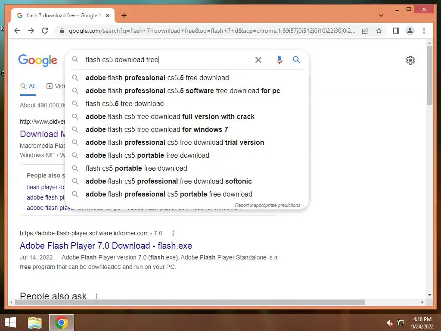Click the Chrome taskbar icon
The image size is (441, 331).
tap(62, 322)
